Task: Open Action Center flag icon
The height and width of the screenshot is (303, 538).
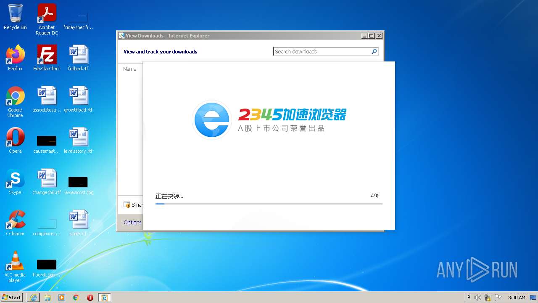Action: point(498,298)
